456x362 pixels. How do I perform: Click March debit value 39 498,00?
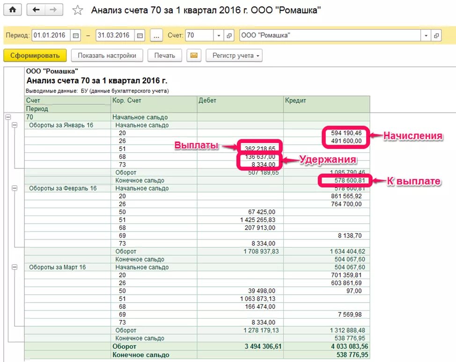click(261, 290)
